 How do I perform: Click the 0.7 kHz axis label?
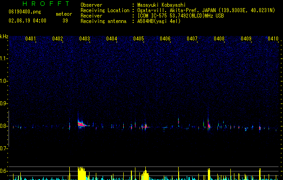tap(4, 148)
